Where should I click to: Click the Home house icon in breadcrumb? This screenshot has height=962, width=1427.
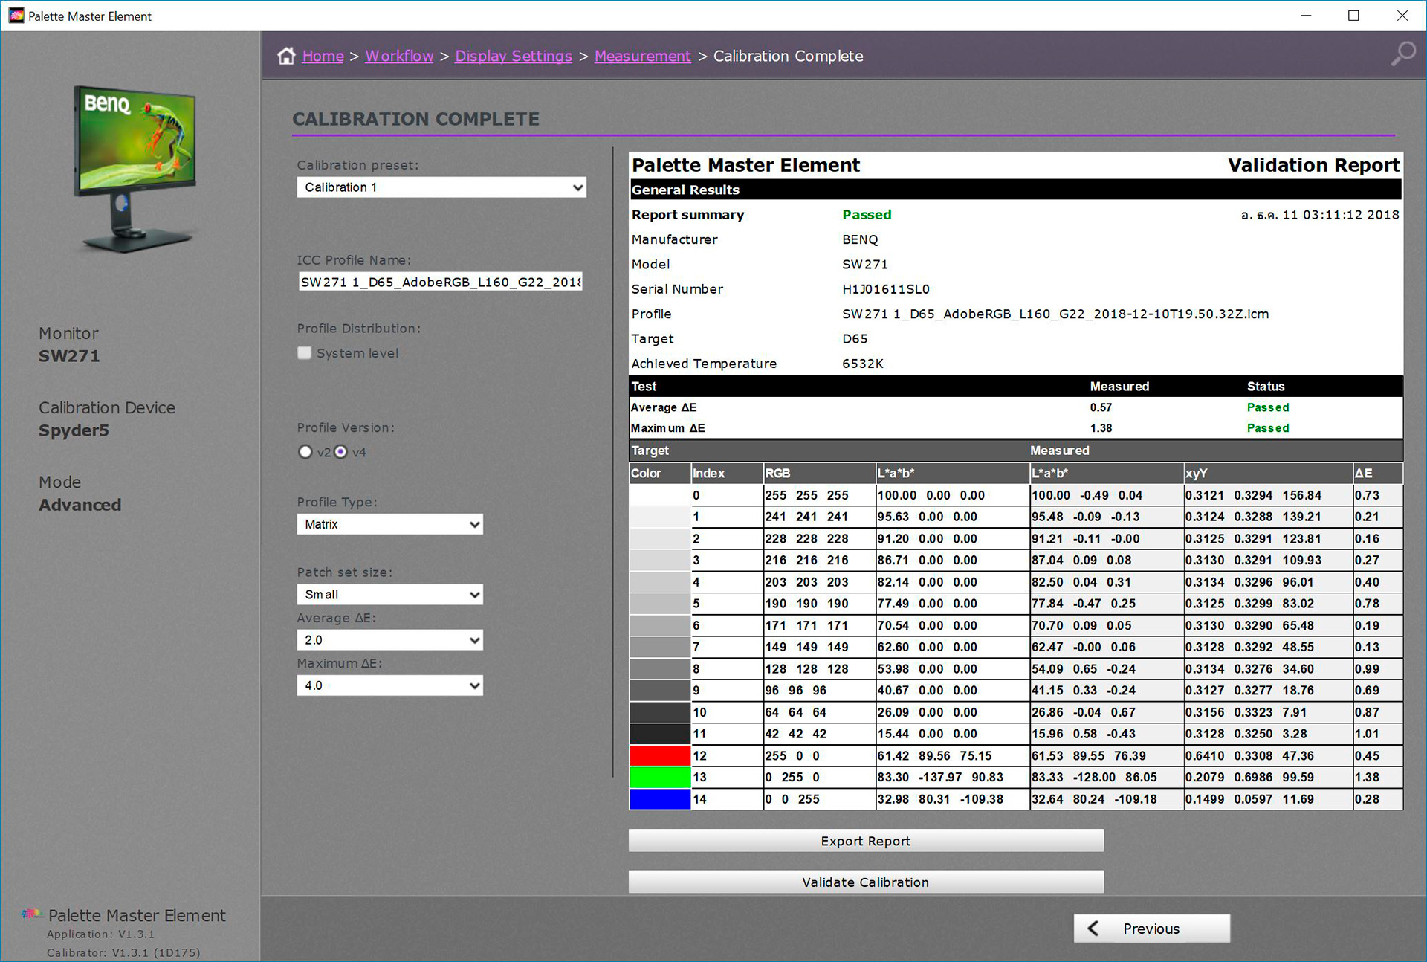(x=287, y=56)
